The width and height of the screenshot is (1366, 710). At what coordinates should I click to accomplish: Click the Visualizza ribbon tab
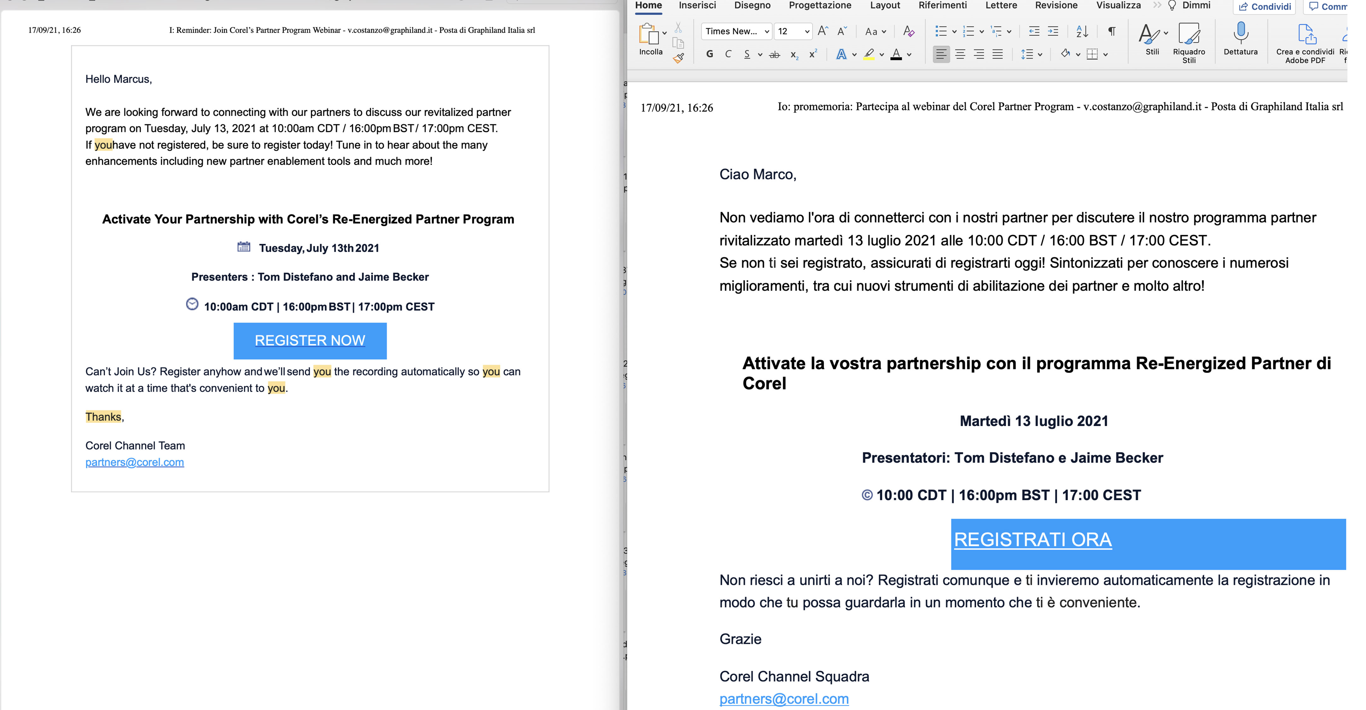tap(1118, 5)
